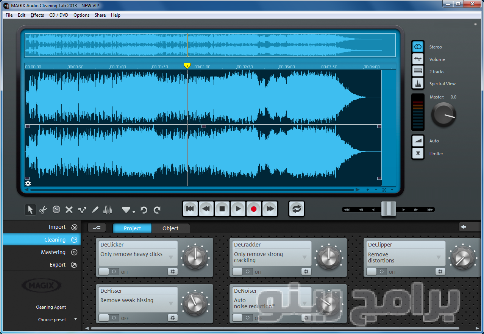The width and height of the screenshot is (484, 334).
Task: Click the metronome-shaped tool icon
Action: pos(108,209)
